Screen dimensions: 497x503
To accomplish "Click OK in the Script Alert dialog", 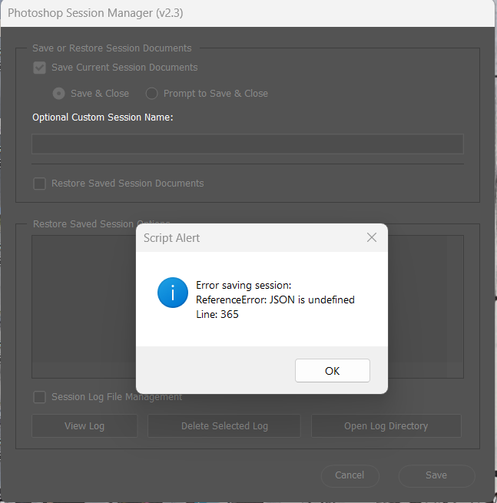I will point(332,370).
